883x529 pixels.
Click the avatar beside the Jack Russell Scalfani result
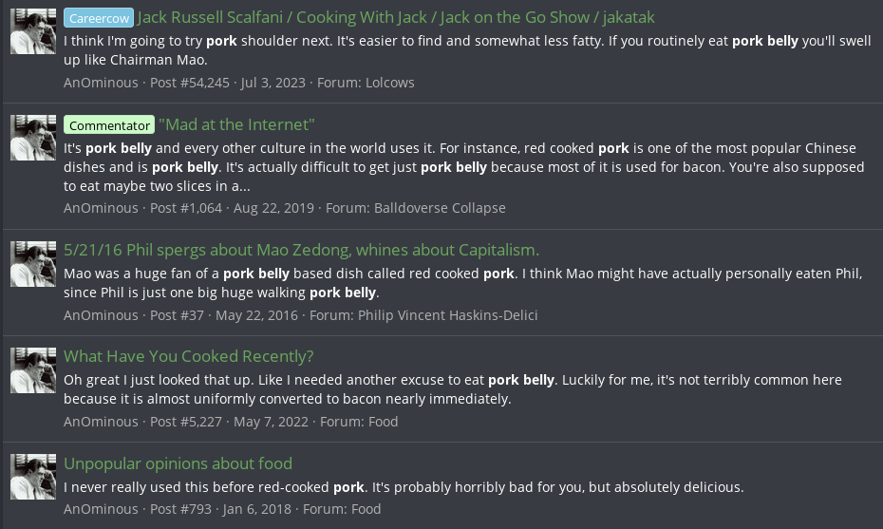33,31
